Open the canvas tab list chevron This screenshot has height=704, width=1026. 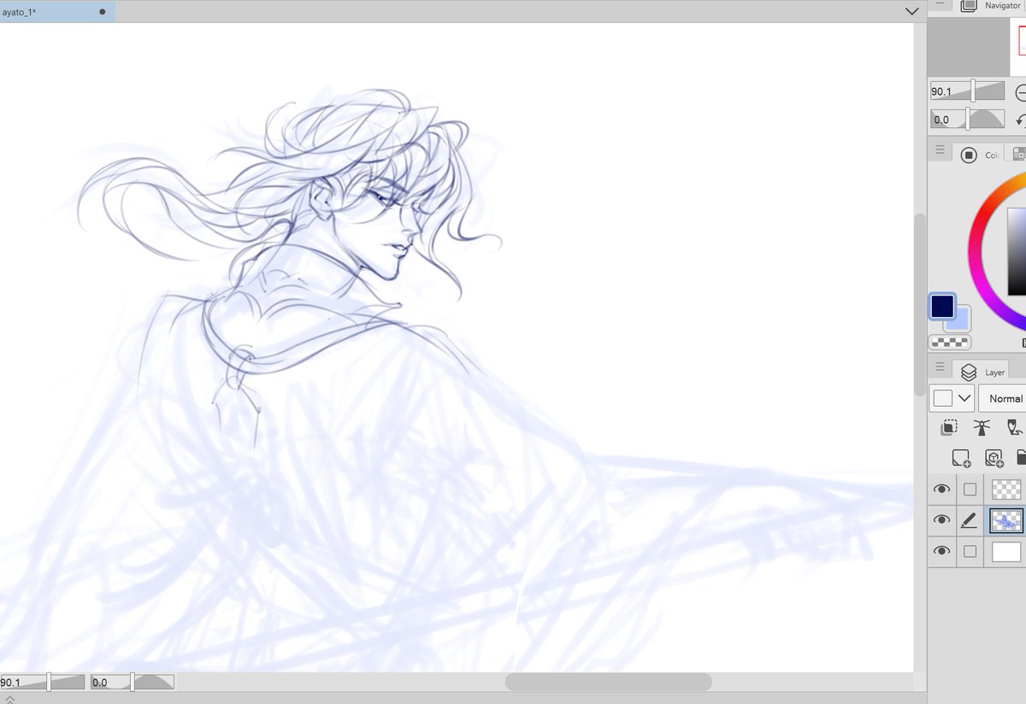(911, 12)
